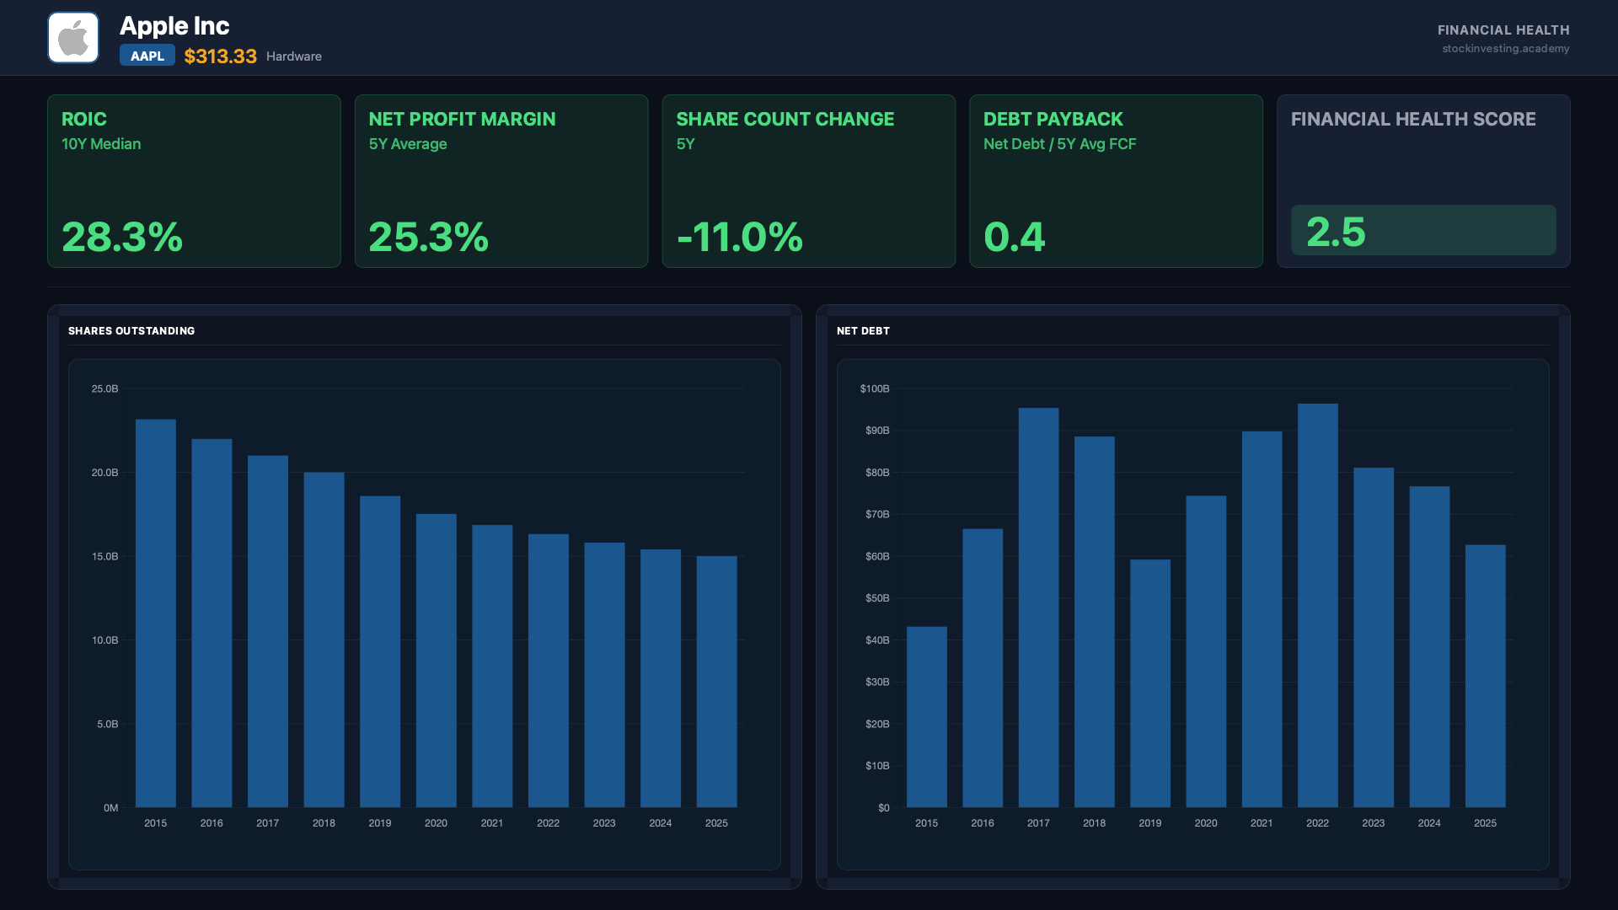This screenshot has height=910, width=1618.
Task: Click the 5Y Average subtitle
Action: [408, 144]
